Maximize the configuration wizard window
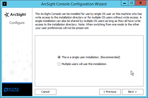This screenshot has width=148, height=98. point(132,3)
